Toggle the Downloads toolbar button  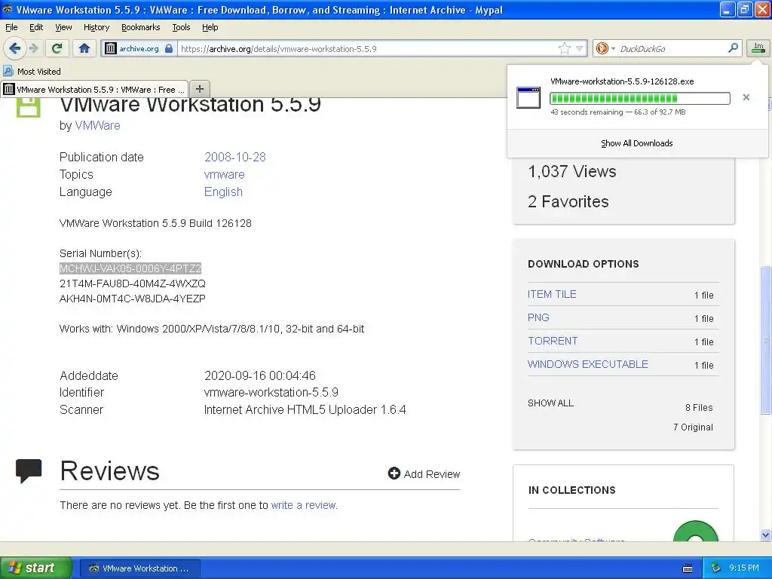click(758, 47)
